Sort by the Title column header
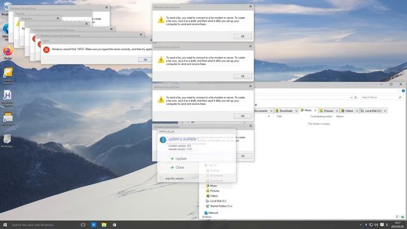The image size is (407, 229). (279, 116)
